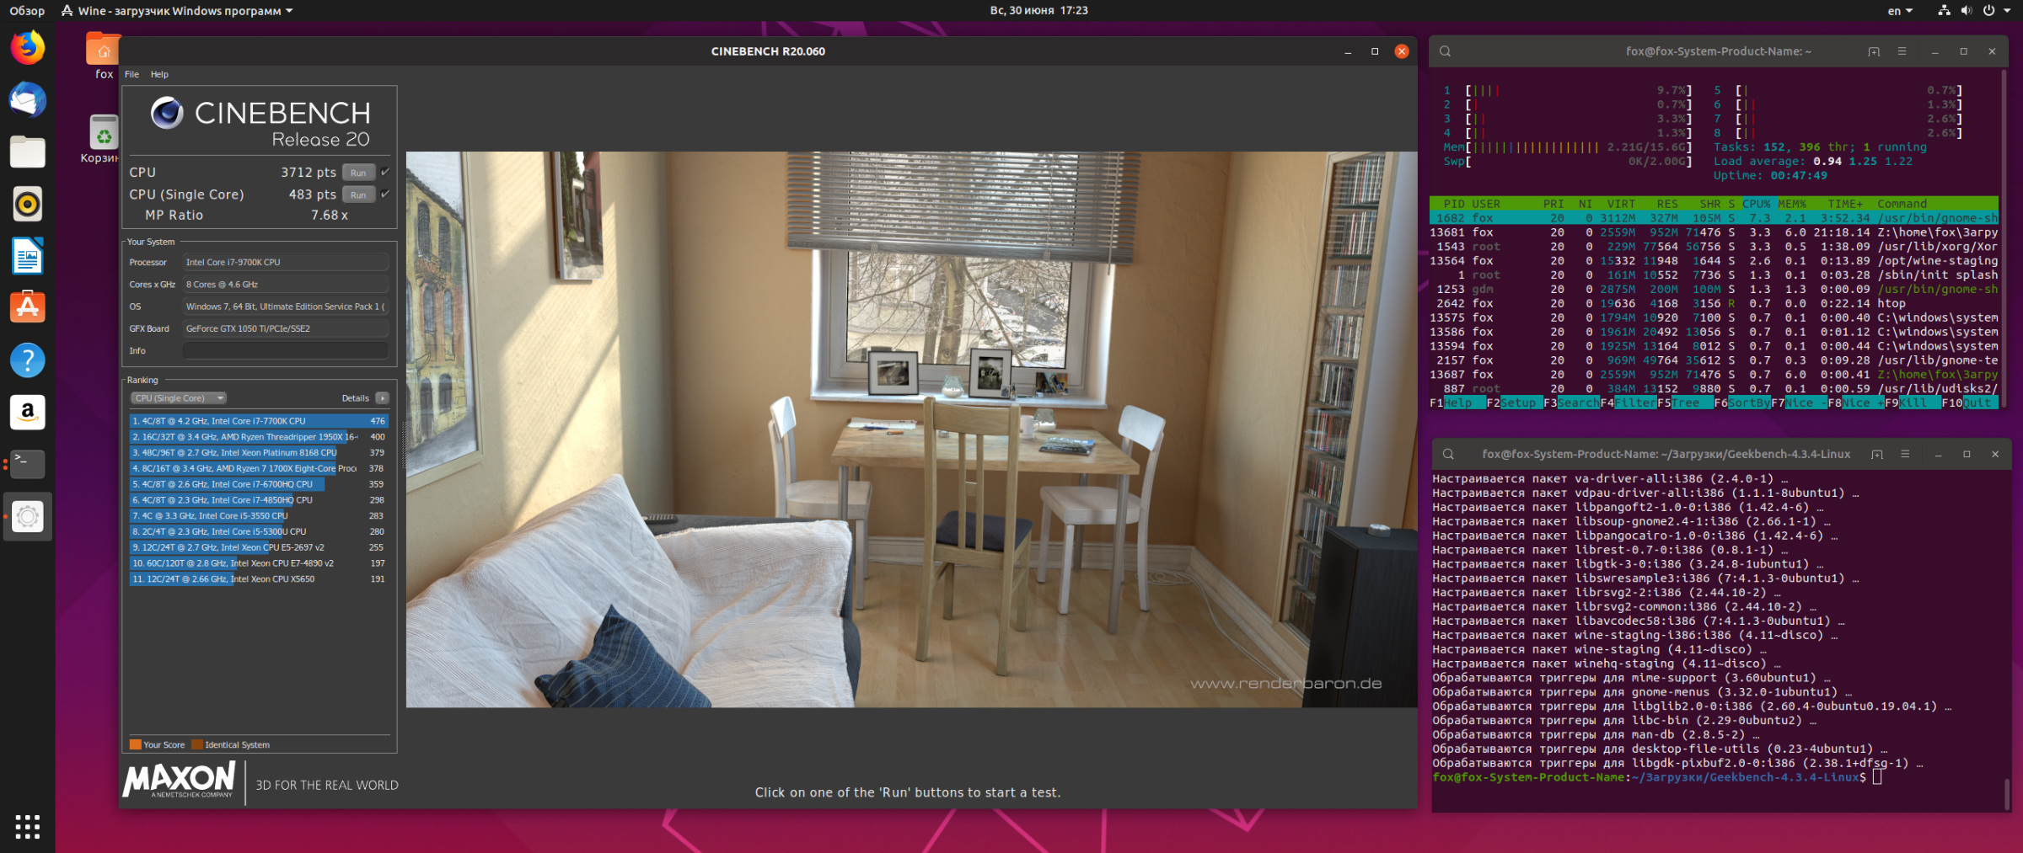
Task: Click the rendered room image in Cinebench
Action: point(911,429)
